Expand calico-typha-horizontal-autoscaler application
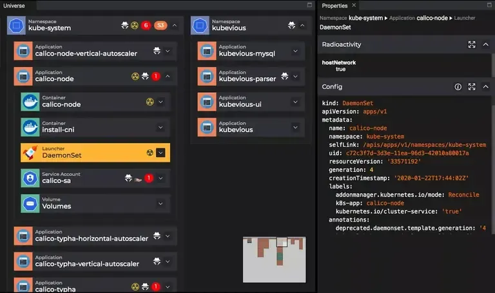Image resolution: width=495 pixels, height=293 pixels. (x=168, y=236)
